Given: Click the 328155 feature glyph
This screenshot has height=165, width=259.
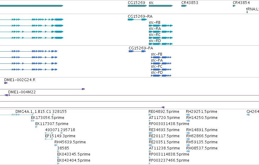Looking at the screenshot, I should pyautogui.click(x=53, y=115).
